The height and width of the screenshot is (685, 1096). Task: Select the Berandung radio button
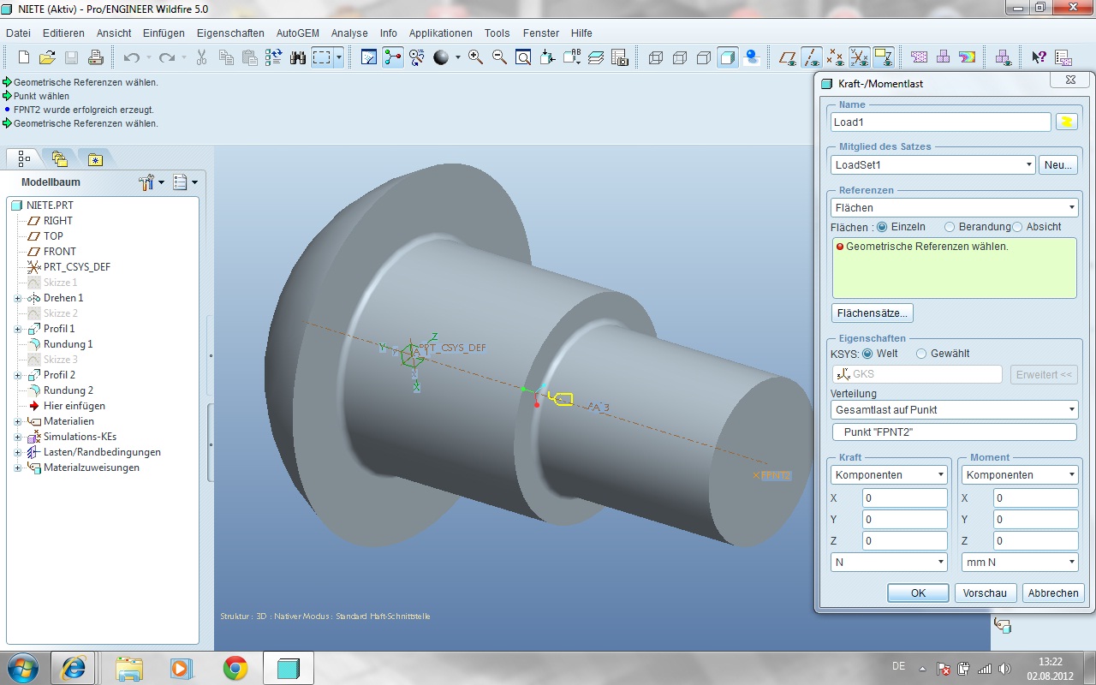pos(950,227)
